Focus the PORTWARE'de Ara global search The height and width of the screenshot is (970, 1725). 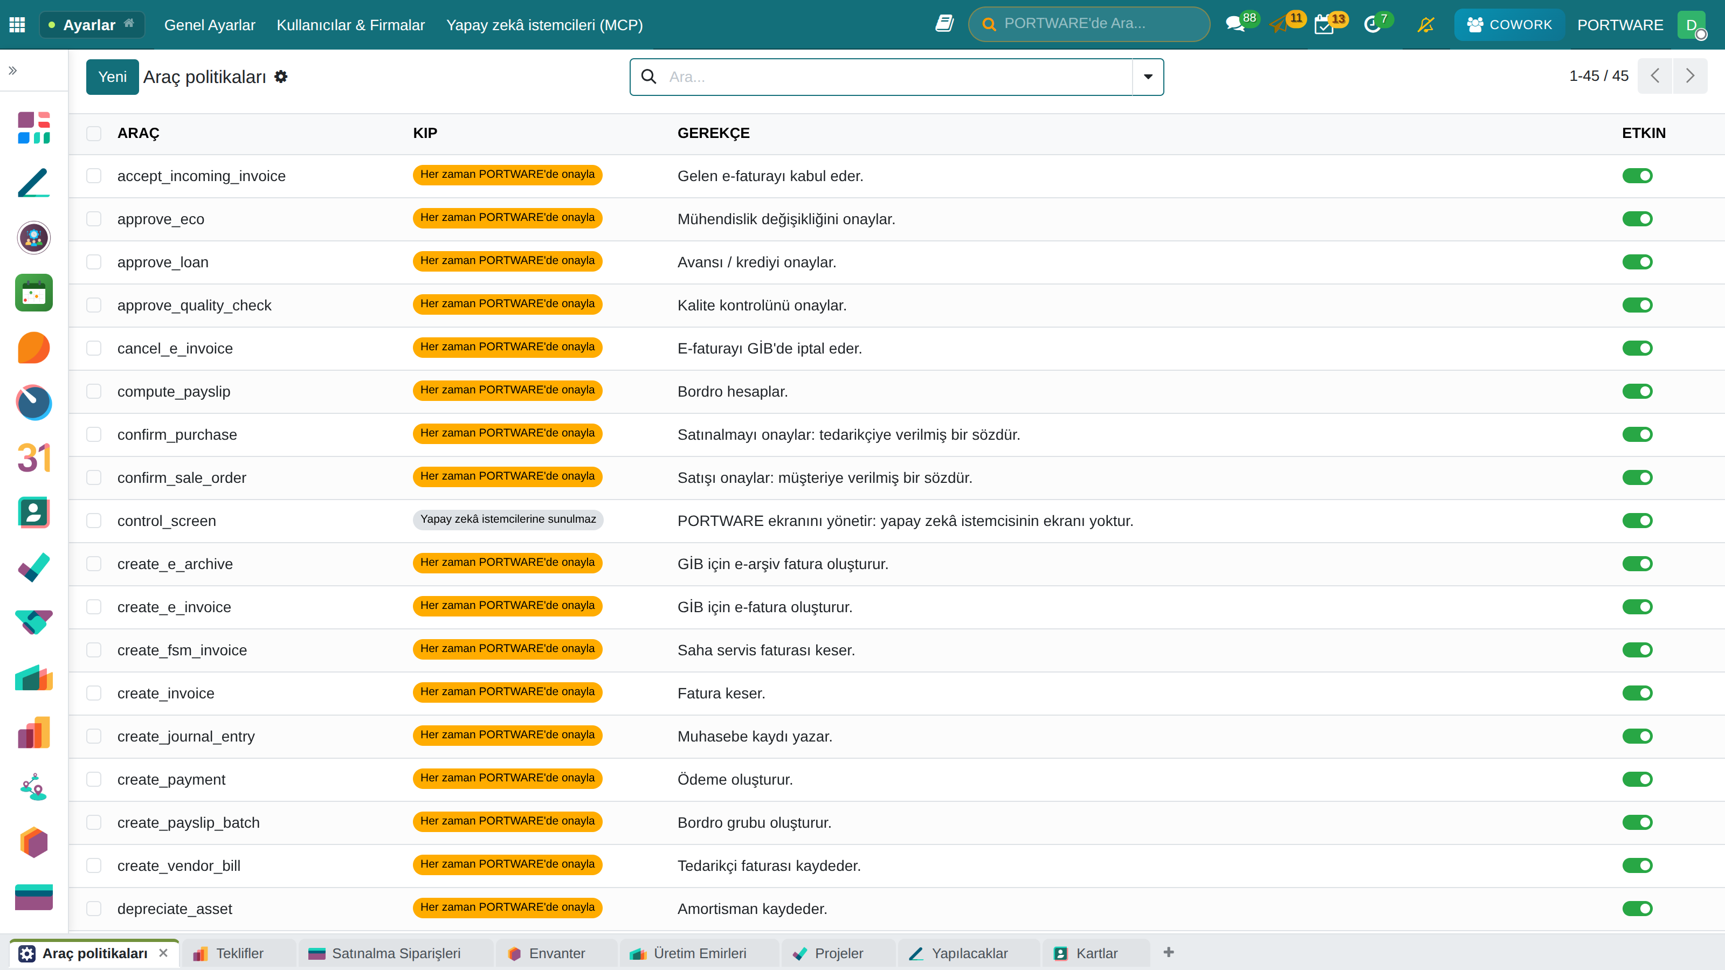[x=1089, y=24]
